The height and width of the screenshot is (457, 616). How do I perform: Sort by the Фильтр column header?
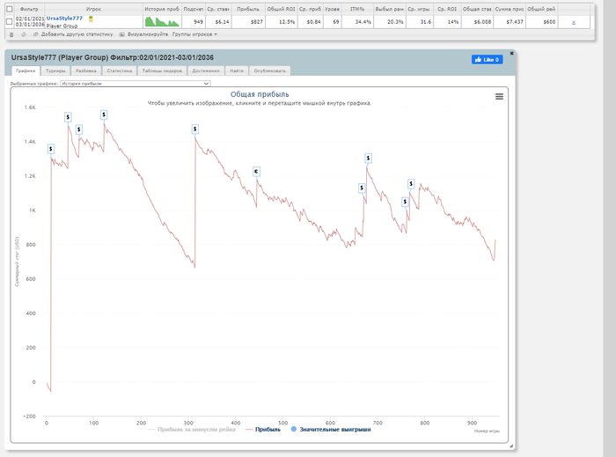click(x=29, y=9)
